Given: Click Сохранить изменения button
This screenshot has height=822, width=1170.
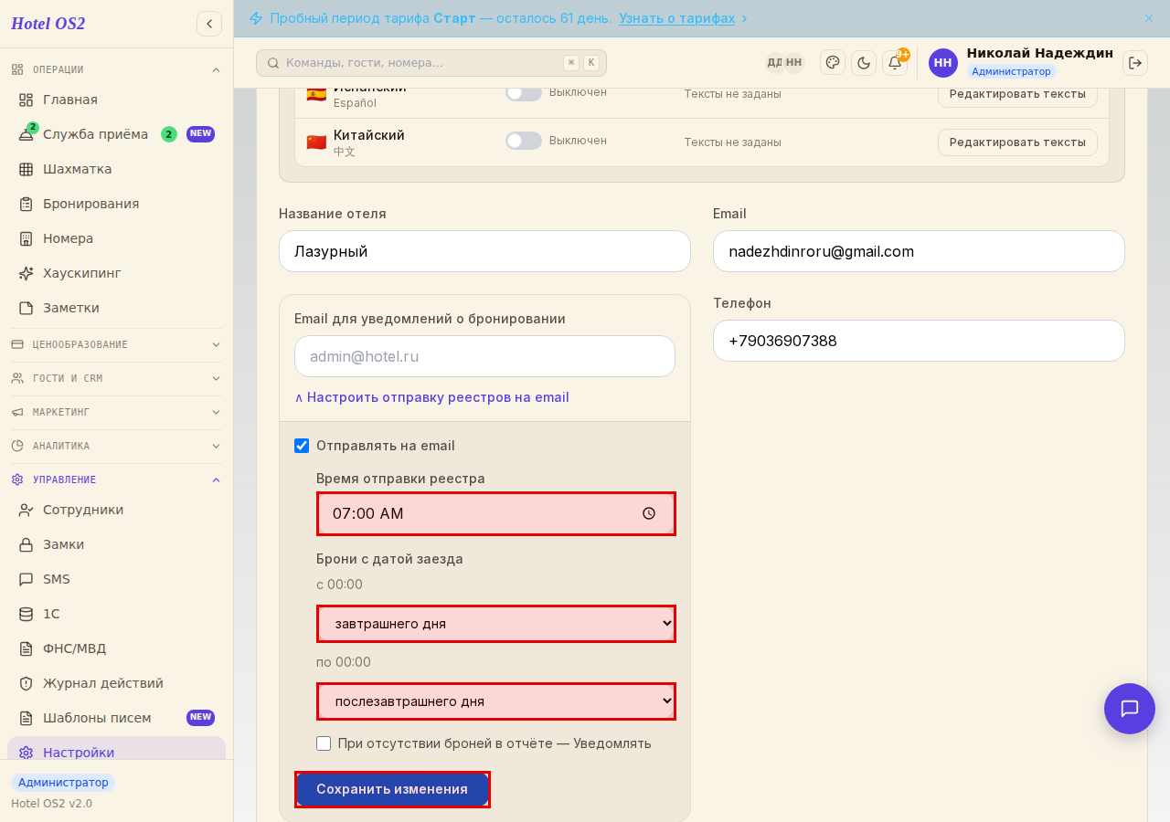Looking at the screenshot, I should pos(392,789).
